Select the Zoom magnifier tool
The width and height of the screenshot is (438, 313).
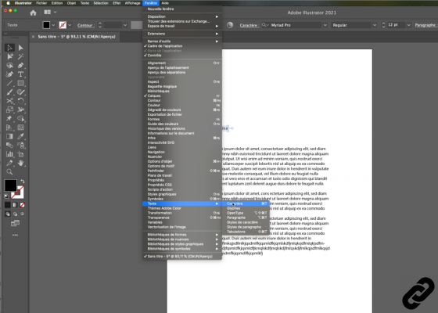9,171
